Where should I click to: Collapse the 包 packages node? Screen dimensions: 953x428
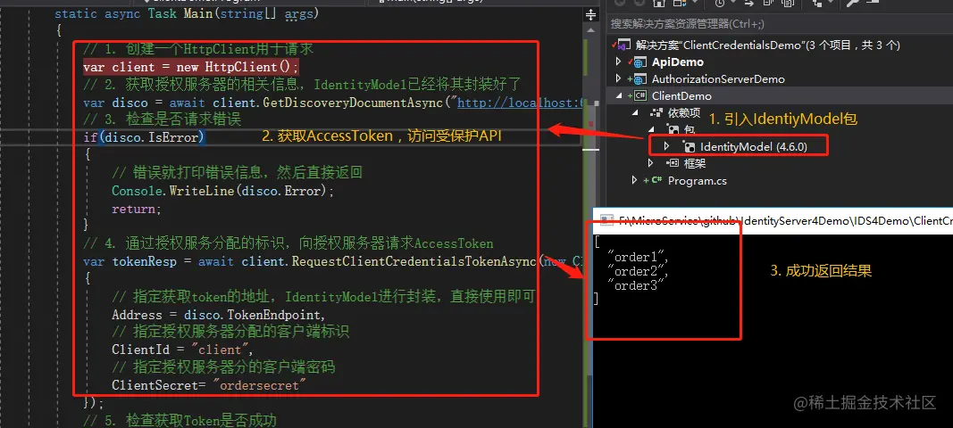653,129
